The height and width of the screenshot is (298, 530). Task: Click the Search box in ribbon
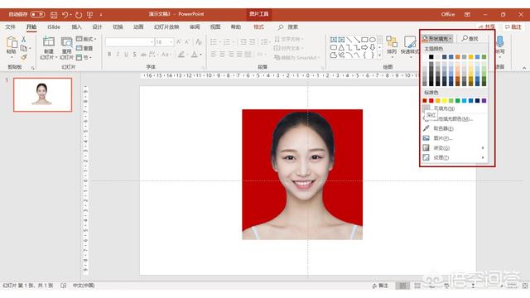(x=288, y=27)
